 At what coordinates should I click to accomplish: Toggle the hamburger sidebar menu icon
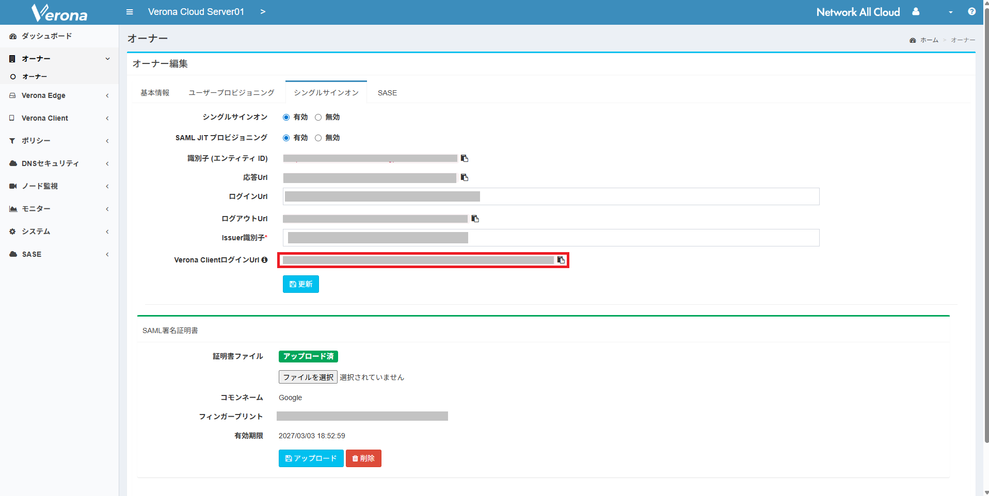pyautogui.click(x=130, y=12)
